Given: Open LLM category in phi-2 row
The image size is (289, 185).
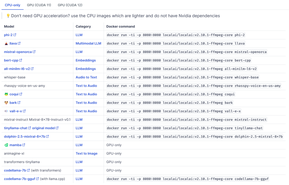Looking at the screenshot, I should (79, 35).
